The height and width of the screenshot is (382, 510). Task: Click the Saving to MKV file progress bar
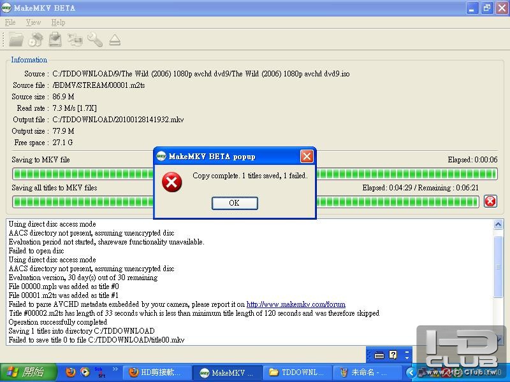tap(254, 174)
